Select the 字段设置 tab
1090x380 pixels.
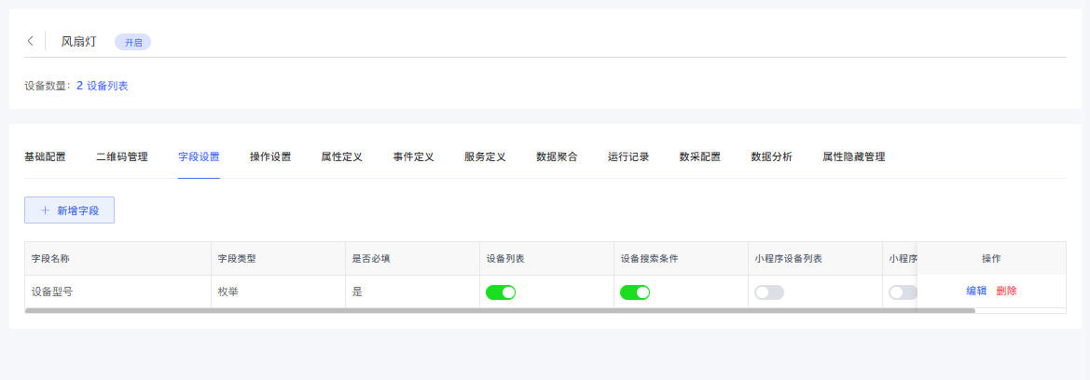pyautogui.click(x=199, y=156)
